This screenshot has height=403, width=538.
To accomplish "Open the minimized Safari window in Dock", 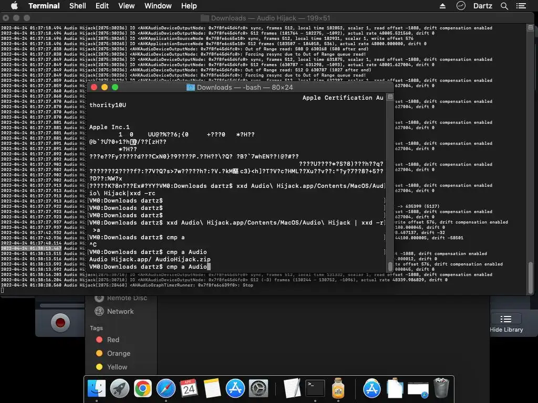I will click(x=418, y=389).
